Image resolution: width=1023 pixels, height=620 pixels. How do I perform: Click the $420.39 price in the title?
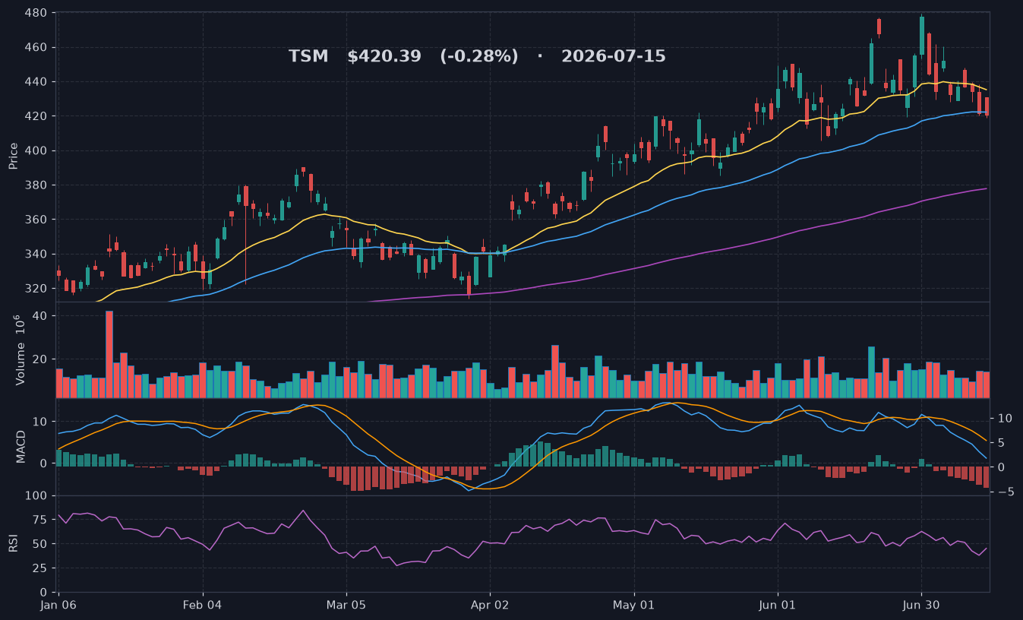[x=384, y=56]
